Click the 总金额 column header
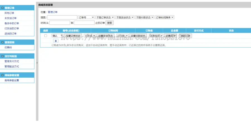The height and width of the screenshot is (132, 251). click(x=175, y=31)
